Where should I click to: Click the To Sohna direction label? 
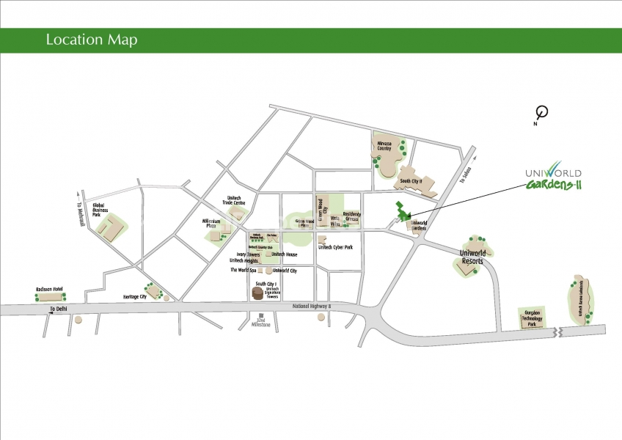click(465, 175)
